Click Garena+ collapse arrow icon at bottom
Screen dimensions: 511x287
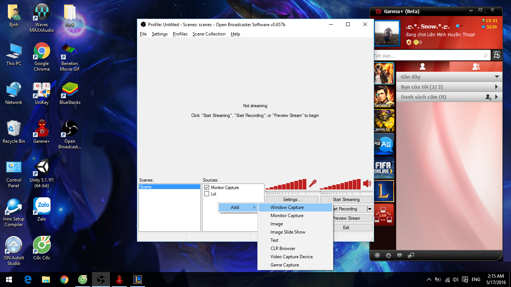click(377, 256)
